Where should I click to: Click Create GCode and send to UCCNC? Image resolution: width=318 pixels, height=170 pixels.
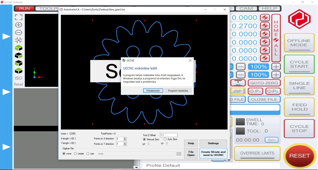point(213,153)
